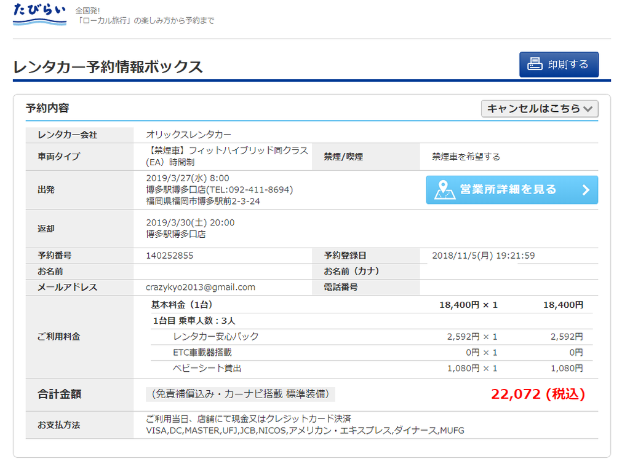Click the レンタカー予約情報ボックス heading
This screenshot has width=630, height=467.
[108, 67]
